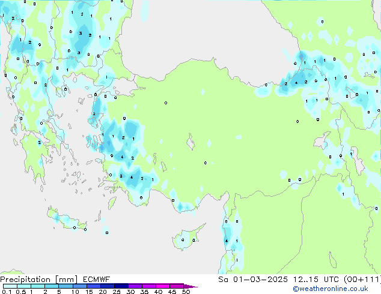Click the island of Crete on the map
This screenshot has width=381, height=294.
66,219
